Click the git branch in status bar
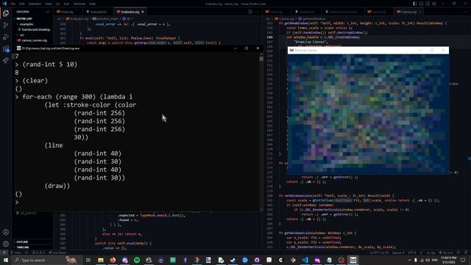Image resolution: width=471 pixels, height=265 pixels. pos(16,252)
